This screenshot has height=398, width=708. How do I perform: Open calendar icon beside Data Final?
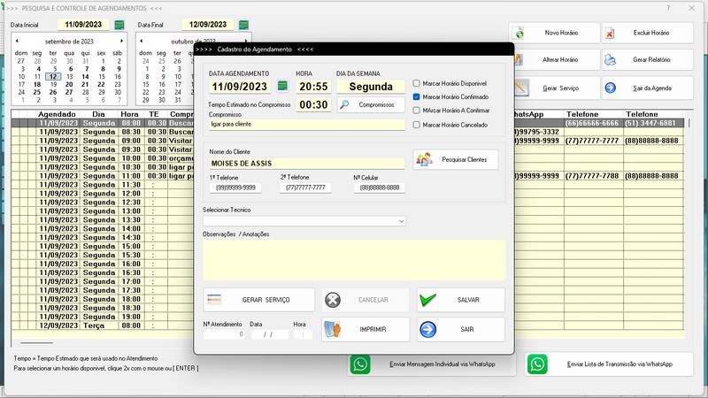point(243,25)
